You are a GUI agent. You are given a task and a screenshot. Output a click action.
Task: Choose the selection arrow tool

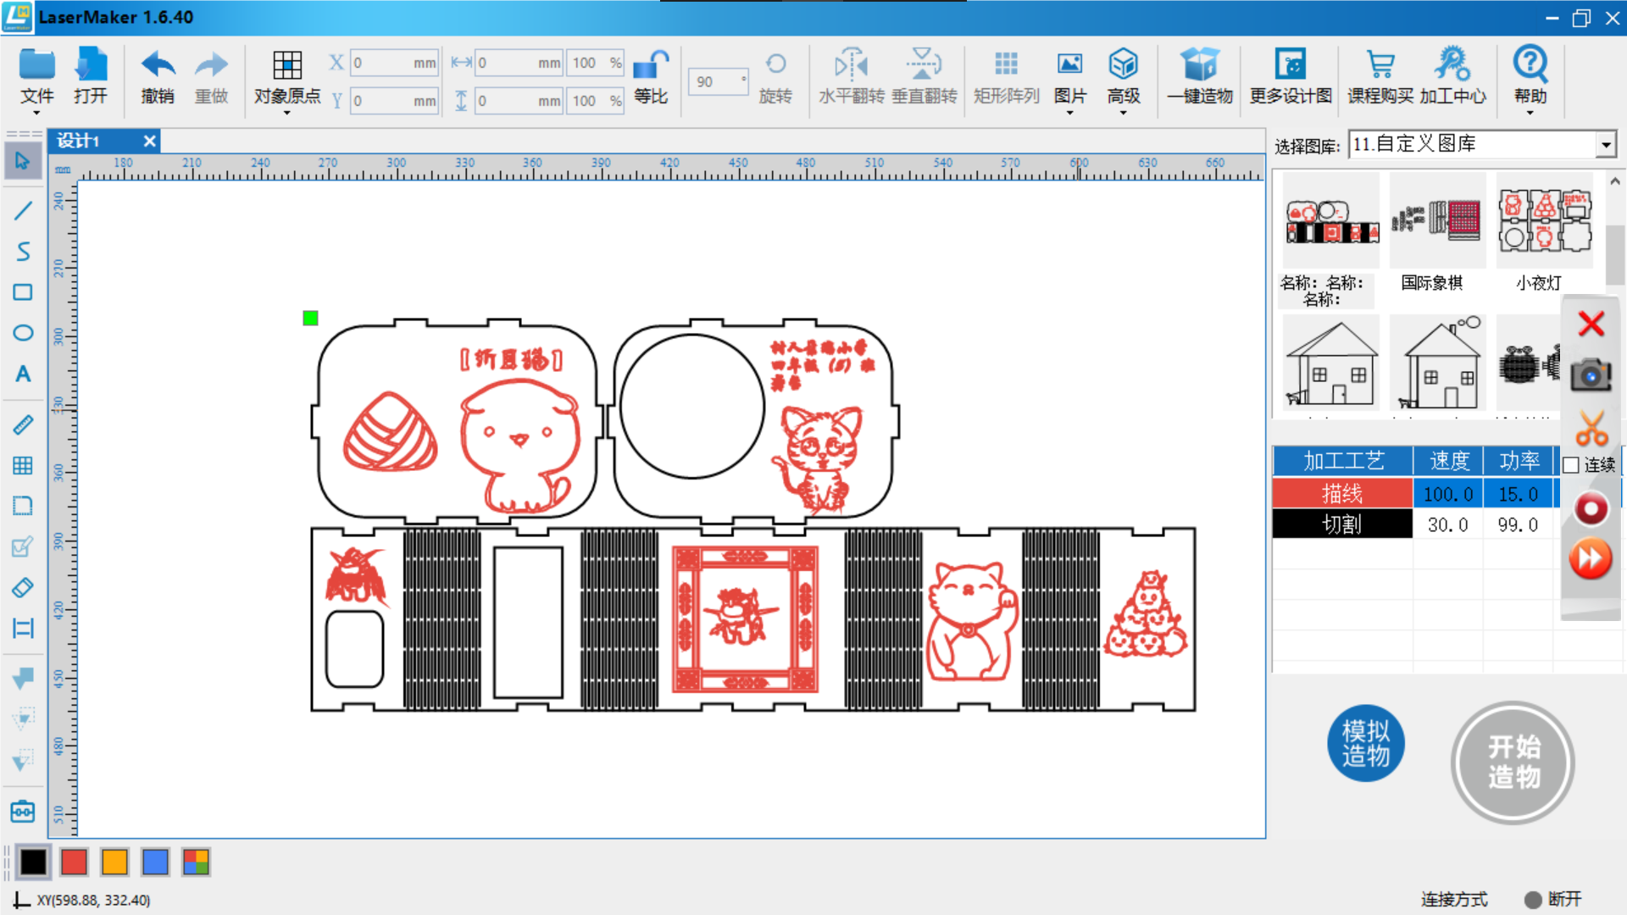pos(23,161)
